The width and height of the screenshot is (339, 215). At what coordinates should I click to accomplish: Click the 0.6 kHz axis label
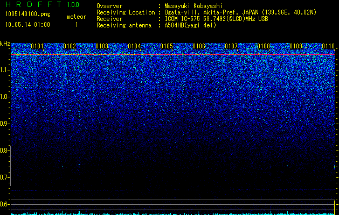coord(4,204)
